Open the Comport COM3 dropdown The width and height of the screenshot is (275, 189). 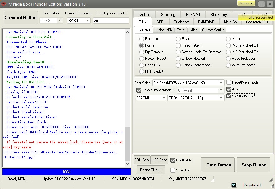60,21
